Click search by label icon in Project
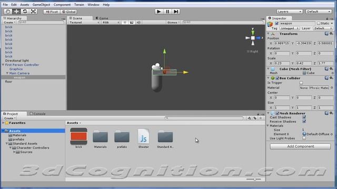337x189 pixels. pos(255,118)
